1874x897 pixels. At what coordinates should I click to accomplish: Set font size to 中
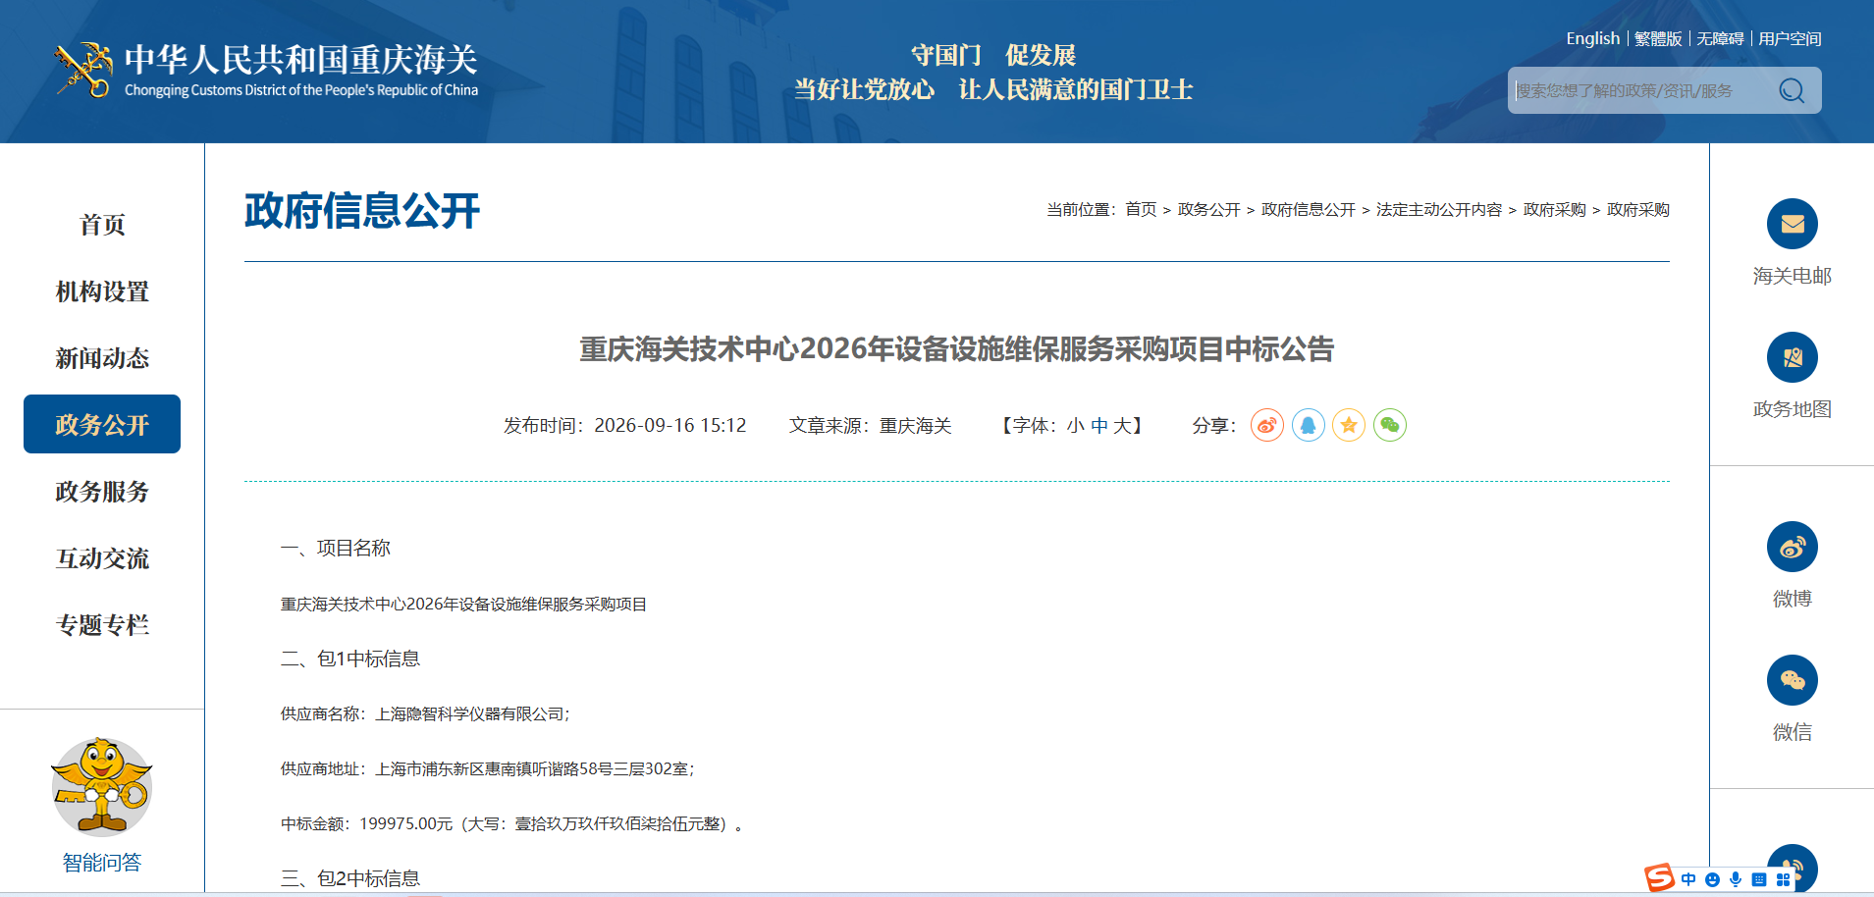(1099, 426)
